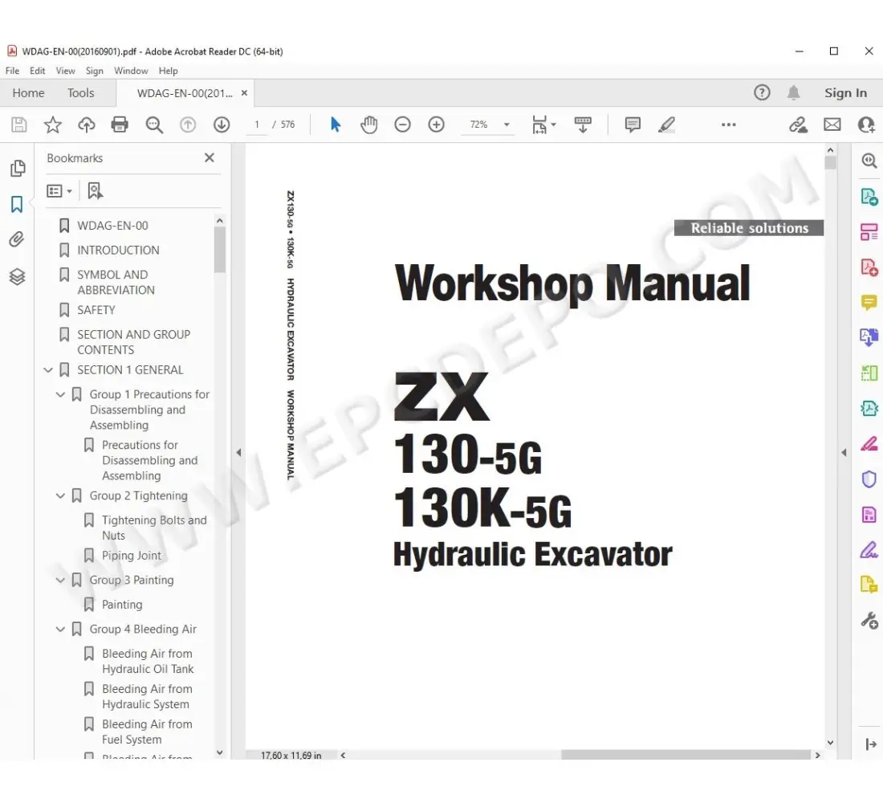Open Page Thumbnails panel
The image size is (883, 803).
17,169
